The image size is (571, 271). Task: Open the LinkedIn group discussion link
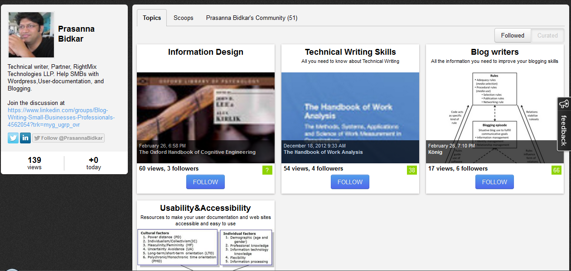coord(61,117)
